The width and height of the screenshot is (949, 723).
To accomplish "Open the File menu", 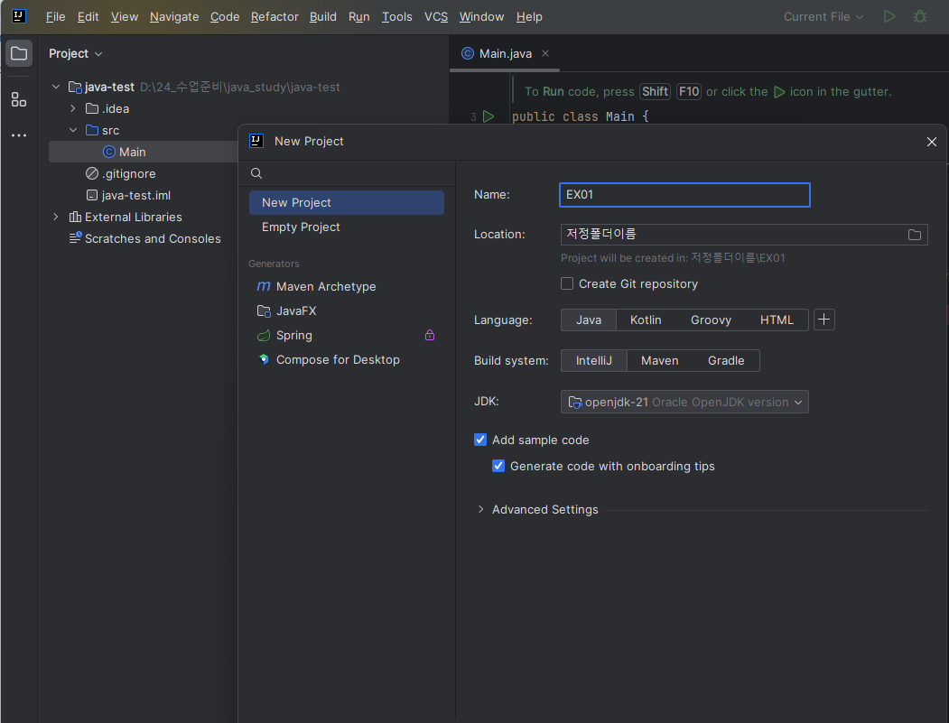I will pyautogui.click(x=55, y=17).
